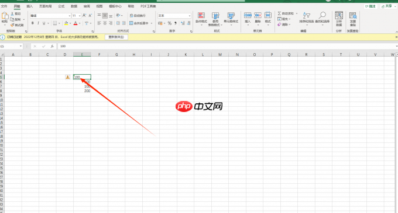Open Find and Select magnifier
The image size is (398, 213).
(322, 18)
